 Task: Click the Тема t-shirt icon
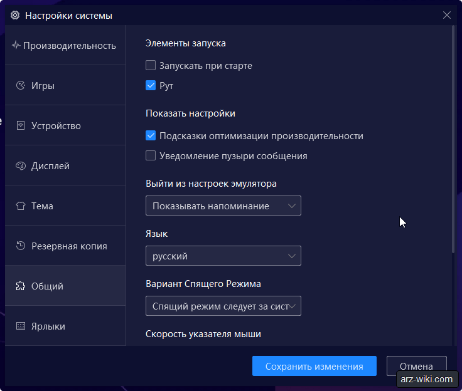click(21, 206)
